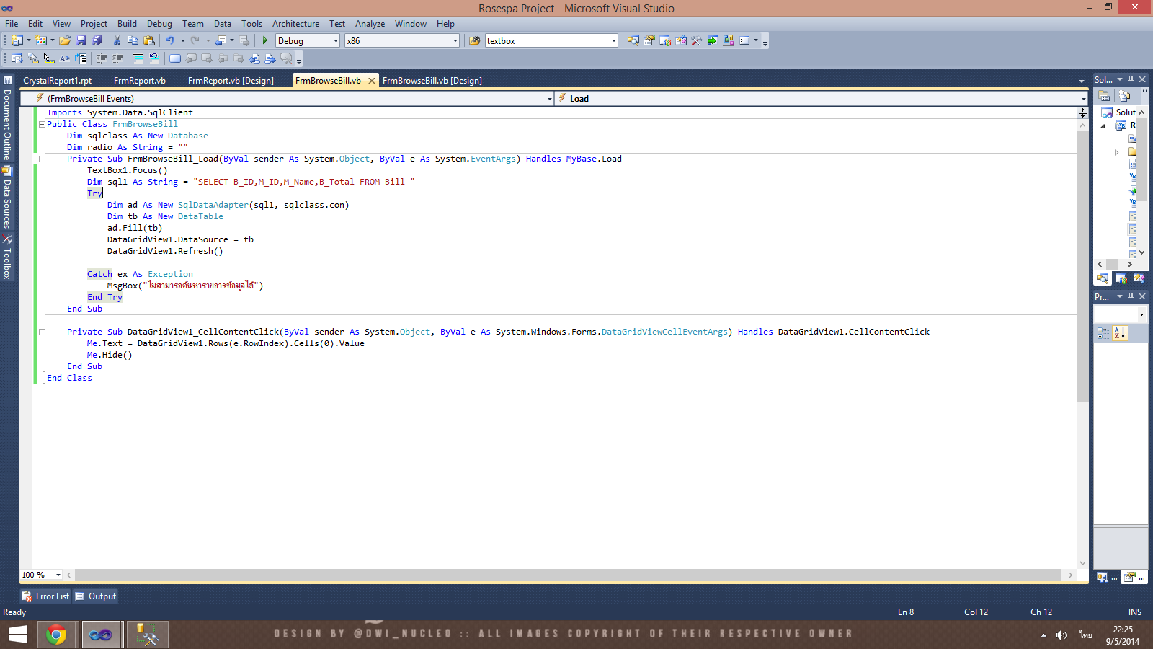This screenshot has width=1153, height=649.
Task: Click the Save All icon
Action: tap(97, 40)
